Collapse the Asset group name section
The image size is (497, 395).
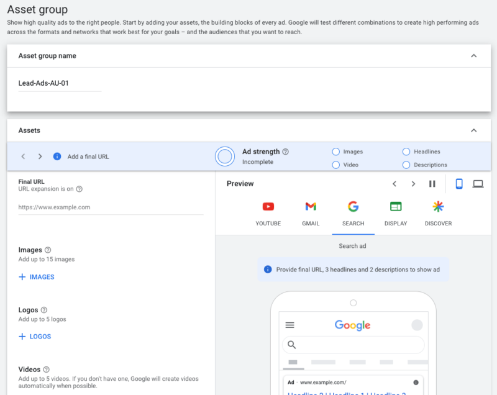coord(473,56)
